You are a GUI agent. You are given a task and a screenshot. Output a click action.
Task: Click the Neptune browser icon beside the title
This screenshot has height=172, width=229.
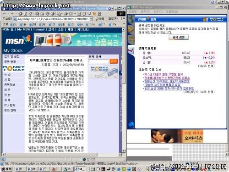coord(109,9)
